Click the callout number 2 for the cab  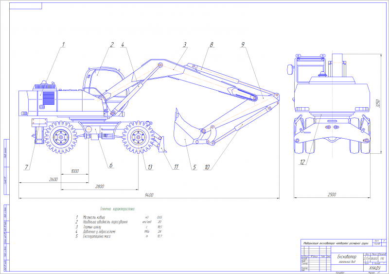[112, 45]
